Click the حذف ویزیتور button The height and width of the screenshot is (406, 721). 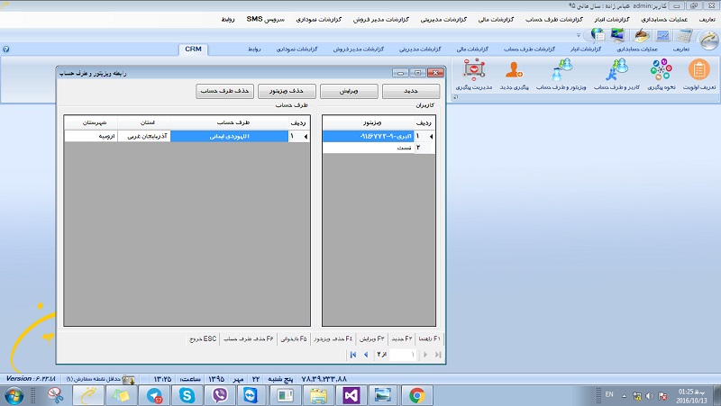point(287,91)
